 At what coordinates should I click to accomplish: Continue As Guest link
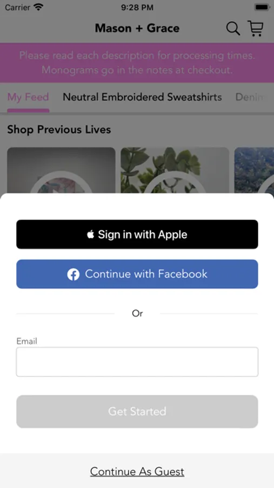coord(137,472)
